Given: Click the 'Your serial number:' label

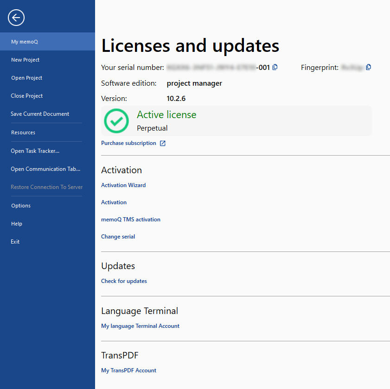Looking at the screenshot, I should 133,68.
